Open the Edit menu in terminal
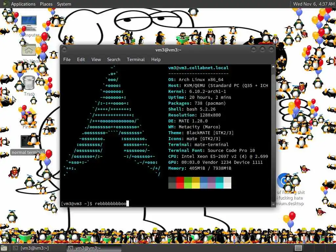The height and width of the screenshot is (252, 336). pos(81,60)
